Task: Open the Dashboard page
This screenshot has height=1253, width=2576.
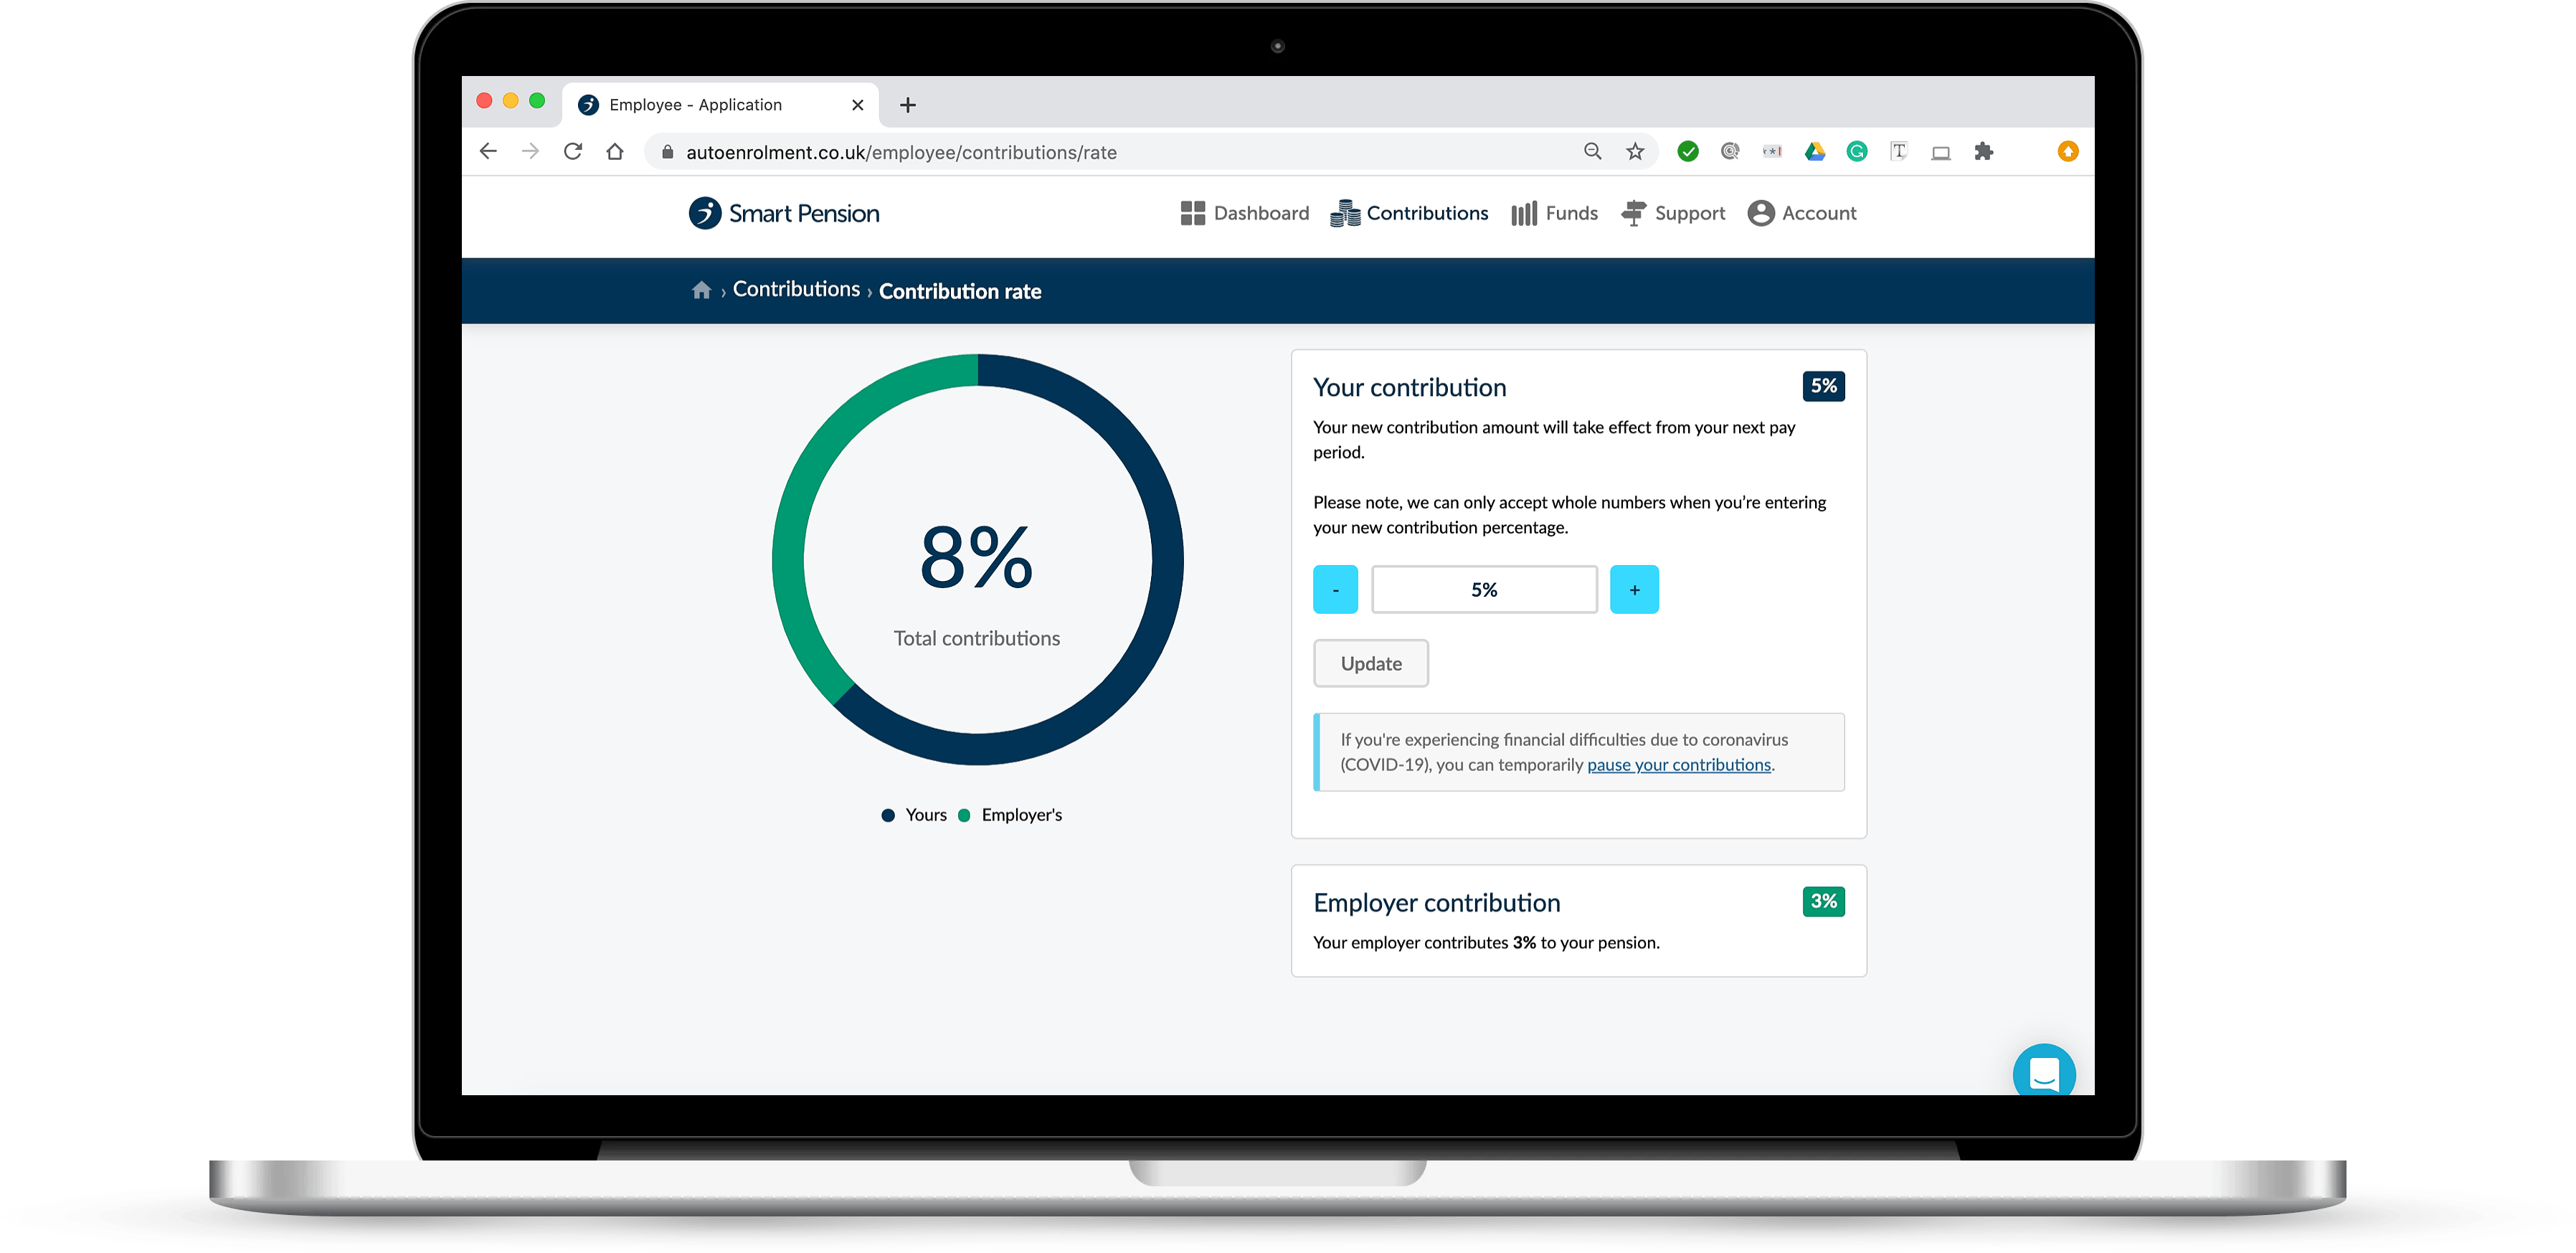Action: coord(1244,213)
